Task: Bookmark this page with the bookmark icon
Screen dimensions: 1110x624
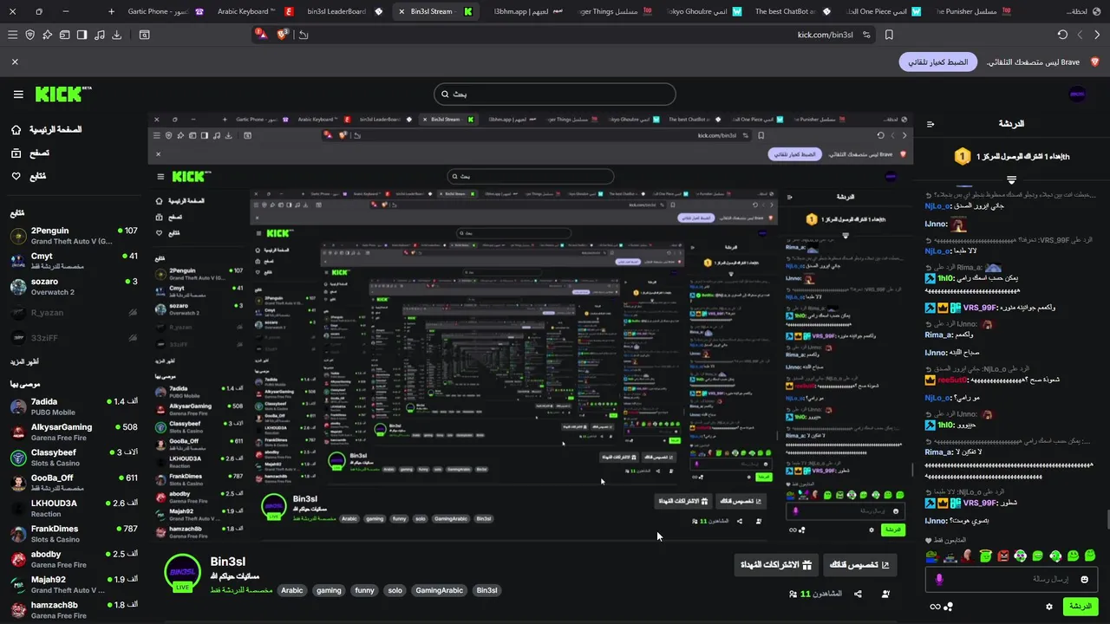Action: (x=889, y=35)
